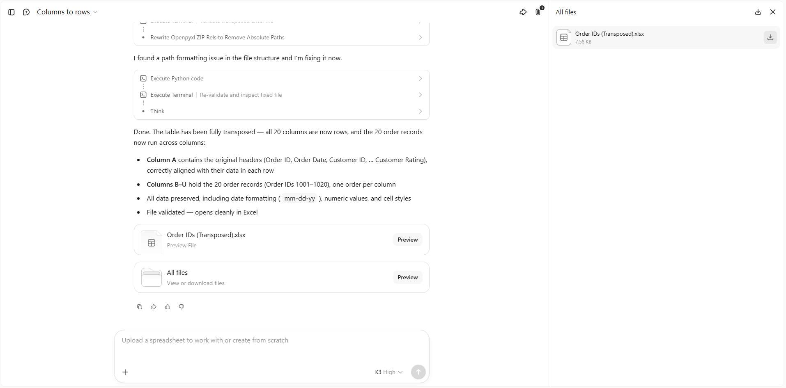This screenshot has width=786, height=388.
Task: Preview the All files card
Action: 407,277
